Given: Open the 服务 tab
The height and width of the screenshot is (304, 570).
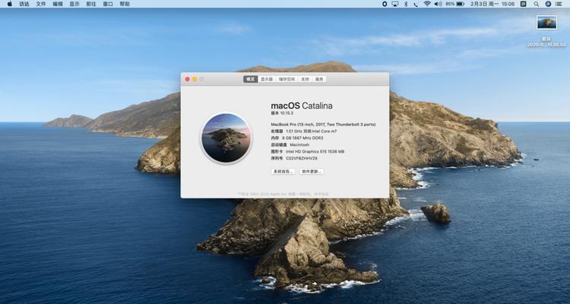Looking at the screenshot, I should (x=319, y=79).
